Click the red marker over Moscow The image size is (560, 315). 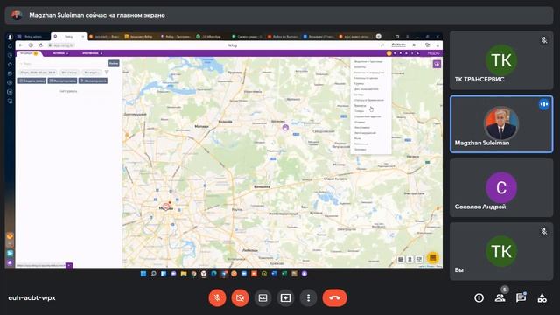point(166,206)
